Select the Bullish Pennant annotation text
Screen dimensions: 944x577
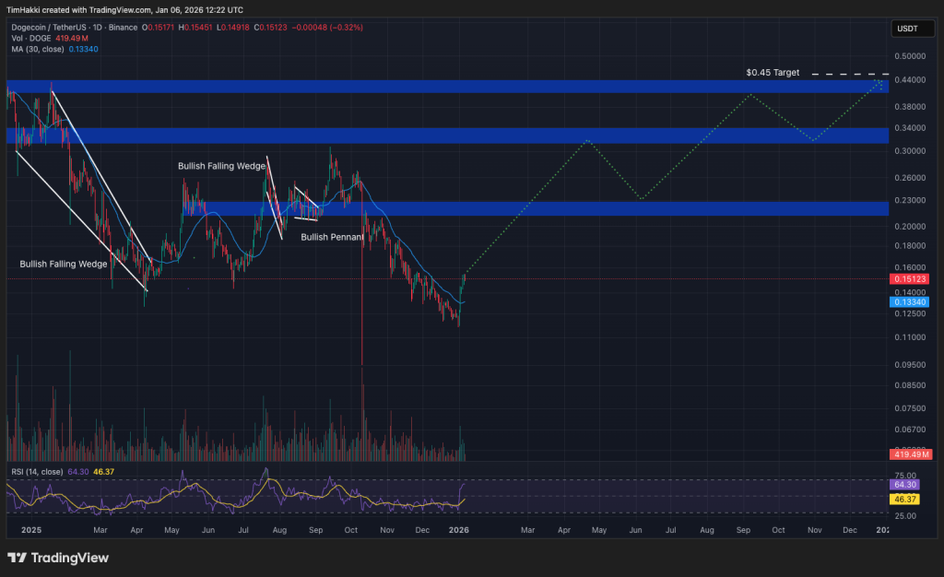(x=333, y=237)
